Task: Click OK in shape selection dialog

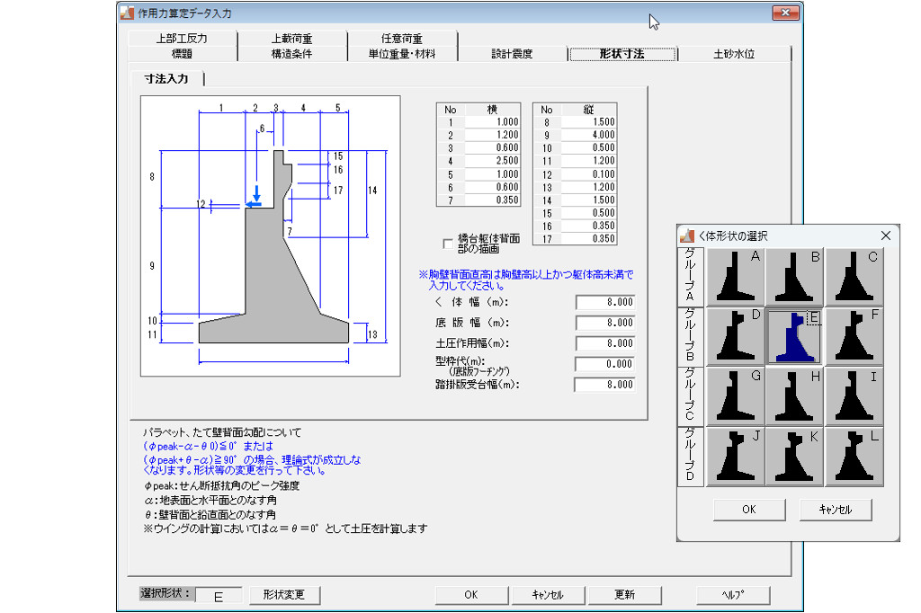Action: click(749, 510)
